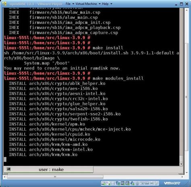Viewport: 191px width, 187px height.
Task: Click the 'arch/x86/kvm/kvm.ko' line
Action: (x=53, y=155)
